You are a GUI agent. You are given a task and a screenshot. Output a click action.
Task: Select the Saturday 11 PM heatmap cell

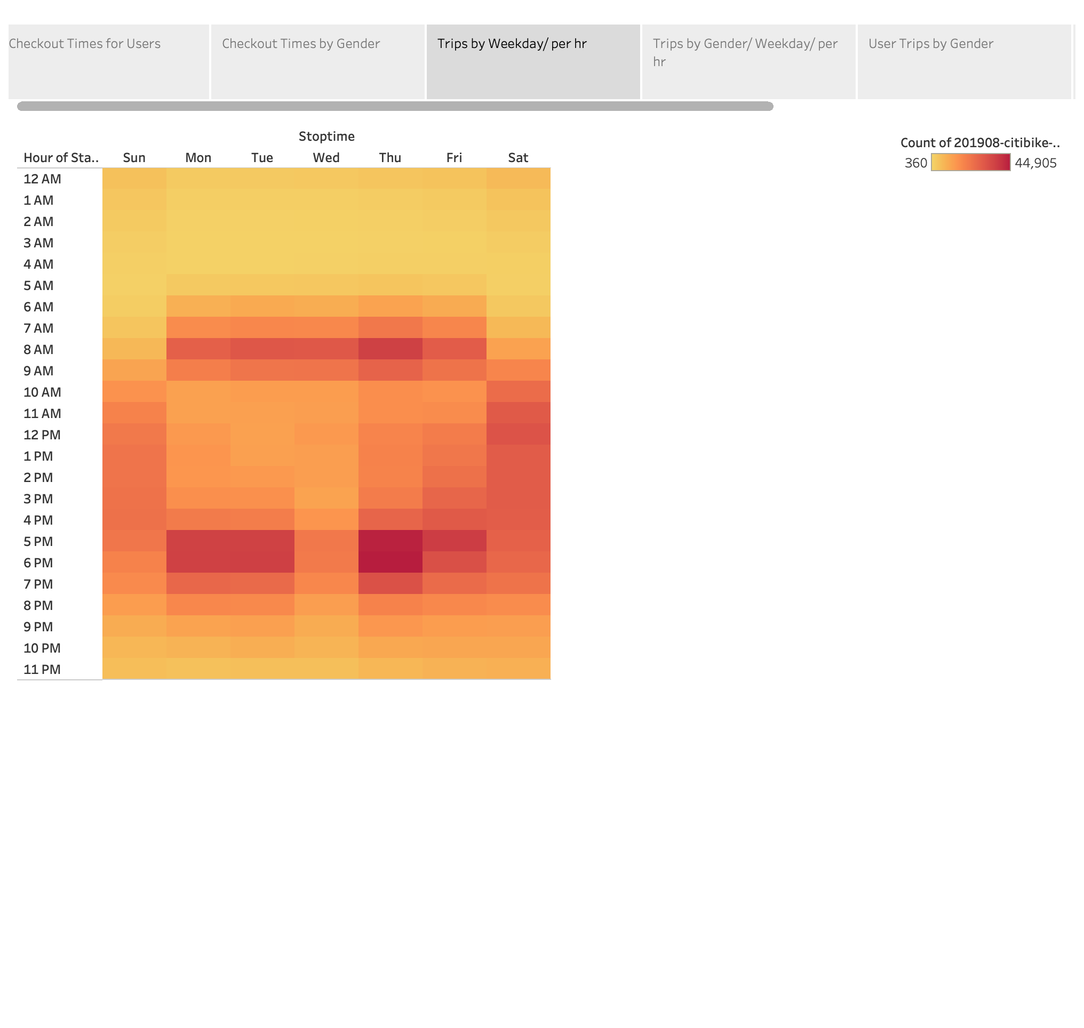coord(518,669)
